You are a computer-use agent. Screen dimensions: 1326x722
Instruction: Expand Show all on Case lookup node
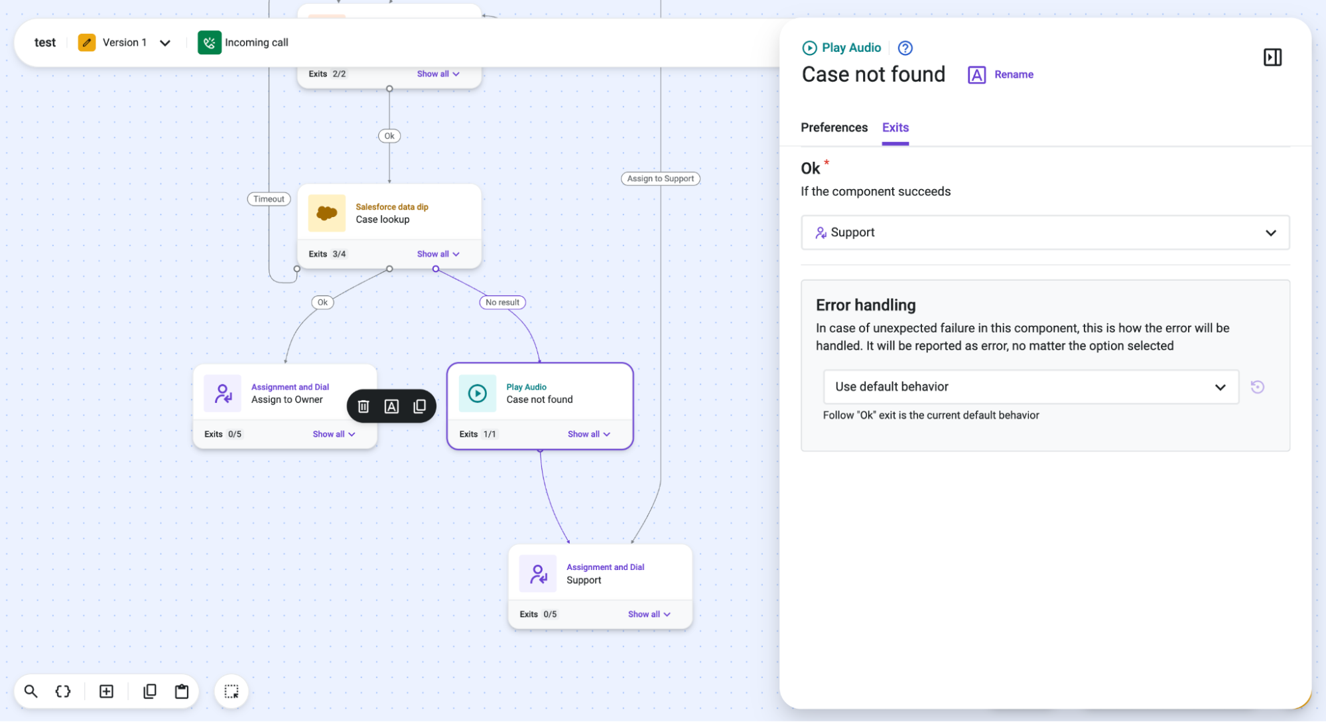click(438, 254)
